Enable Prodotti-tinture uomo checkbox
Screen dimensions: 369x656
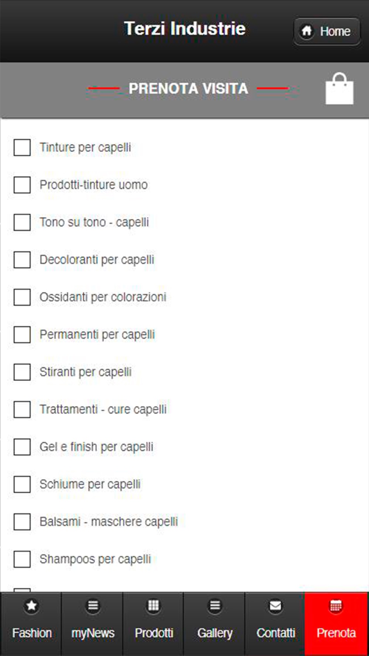coord(22,185)
